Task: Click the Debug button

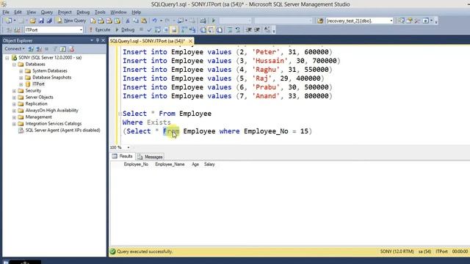Action: click(x=125, y=29)
